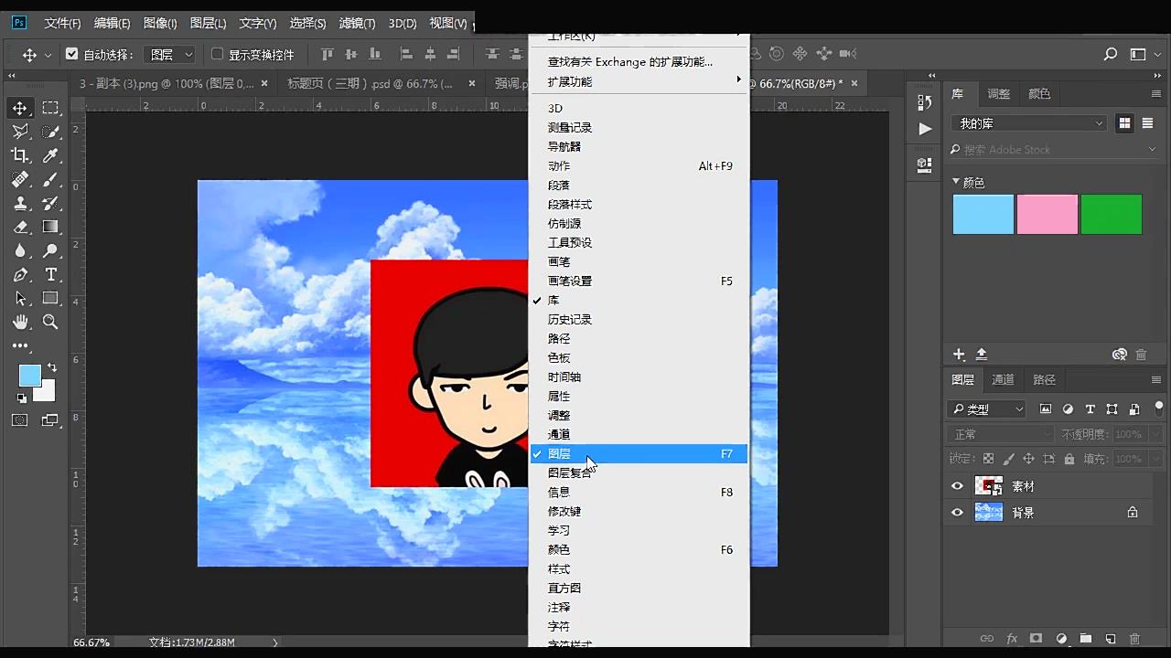Reset default foreground and background colors
The image size is (1171, 658).
coord(21,398)
